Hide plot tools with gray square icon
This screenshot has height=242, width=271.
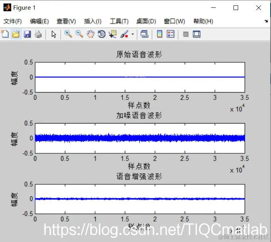[x=186, y=34]
